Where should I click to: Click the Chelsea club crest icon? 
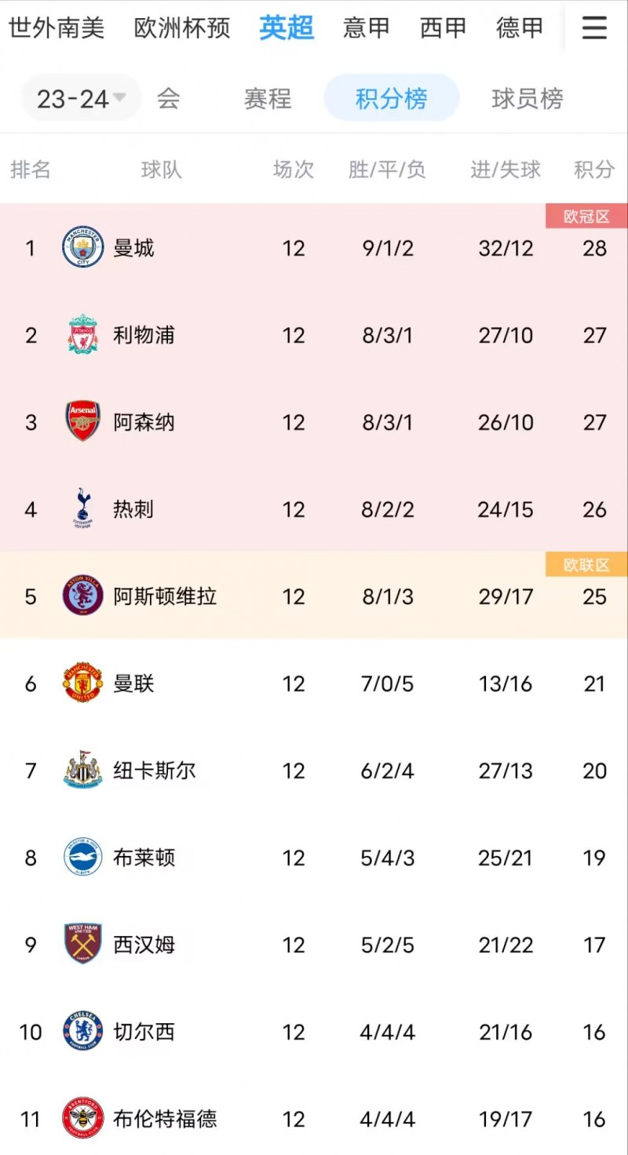point(82,1032)
